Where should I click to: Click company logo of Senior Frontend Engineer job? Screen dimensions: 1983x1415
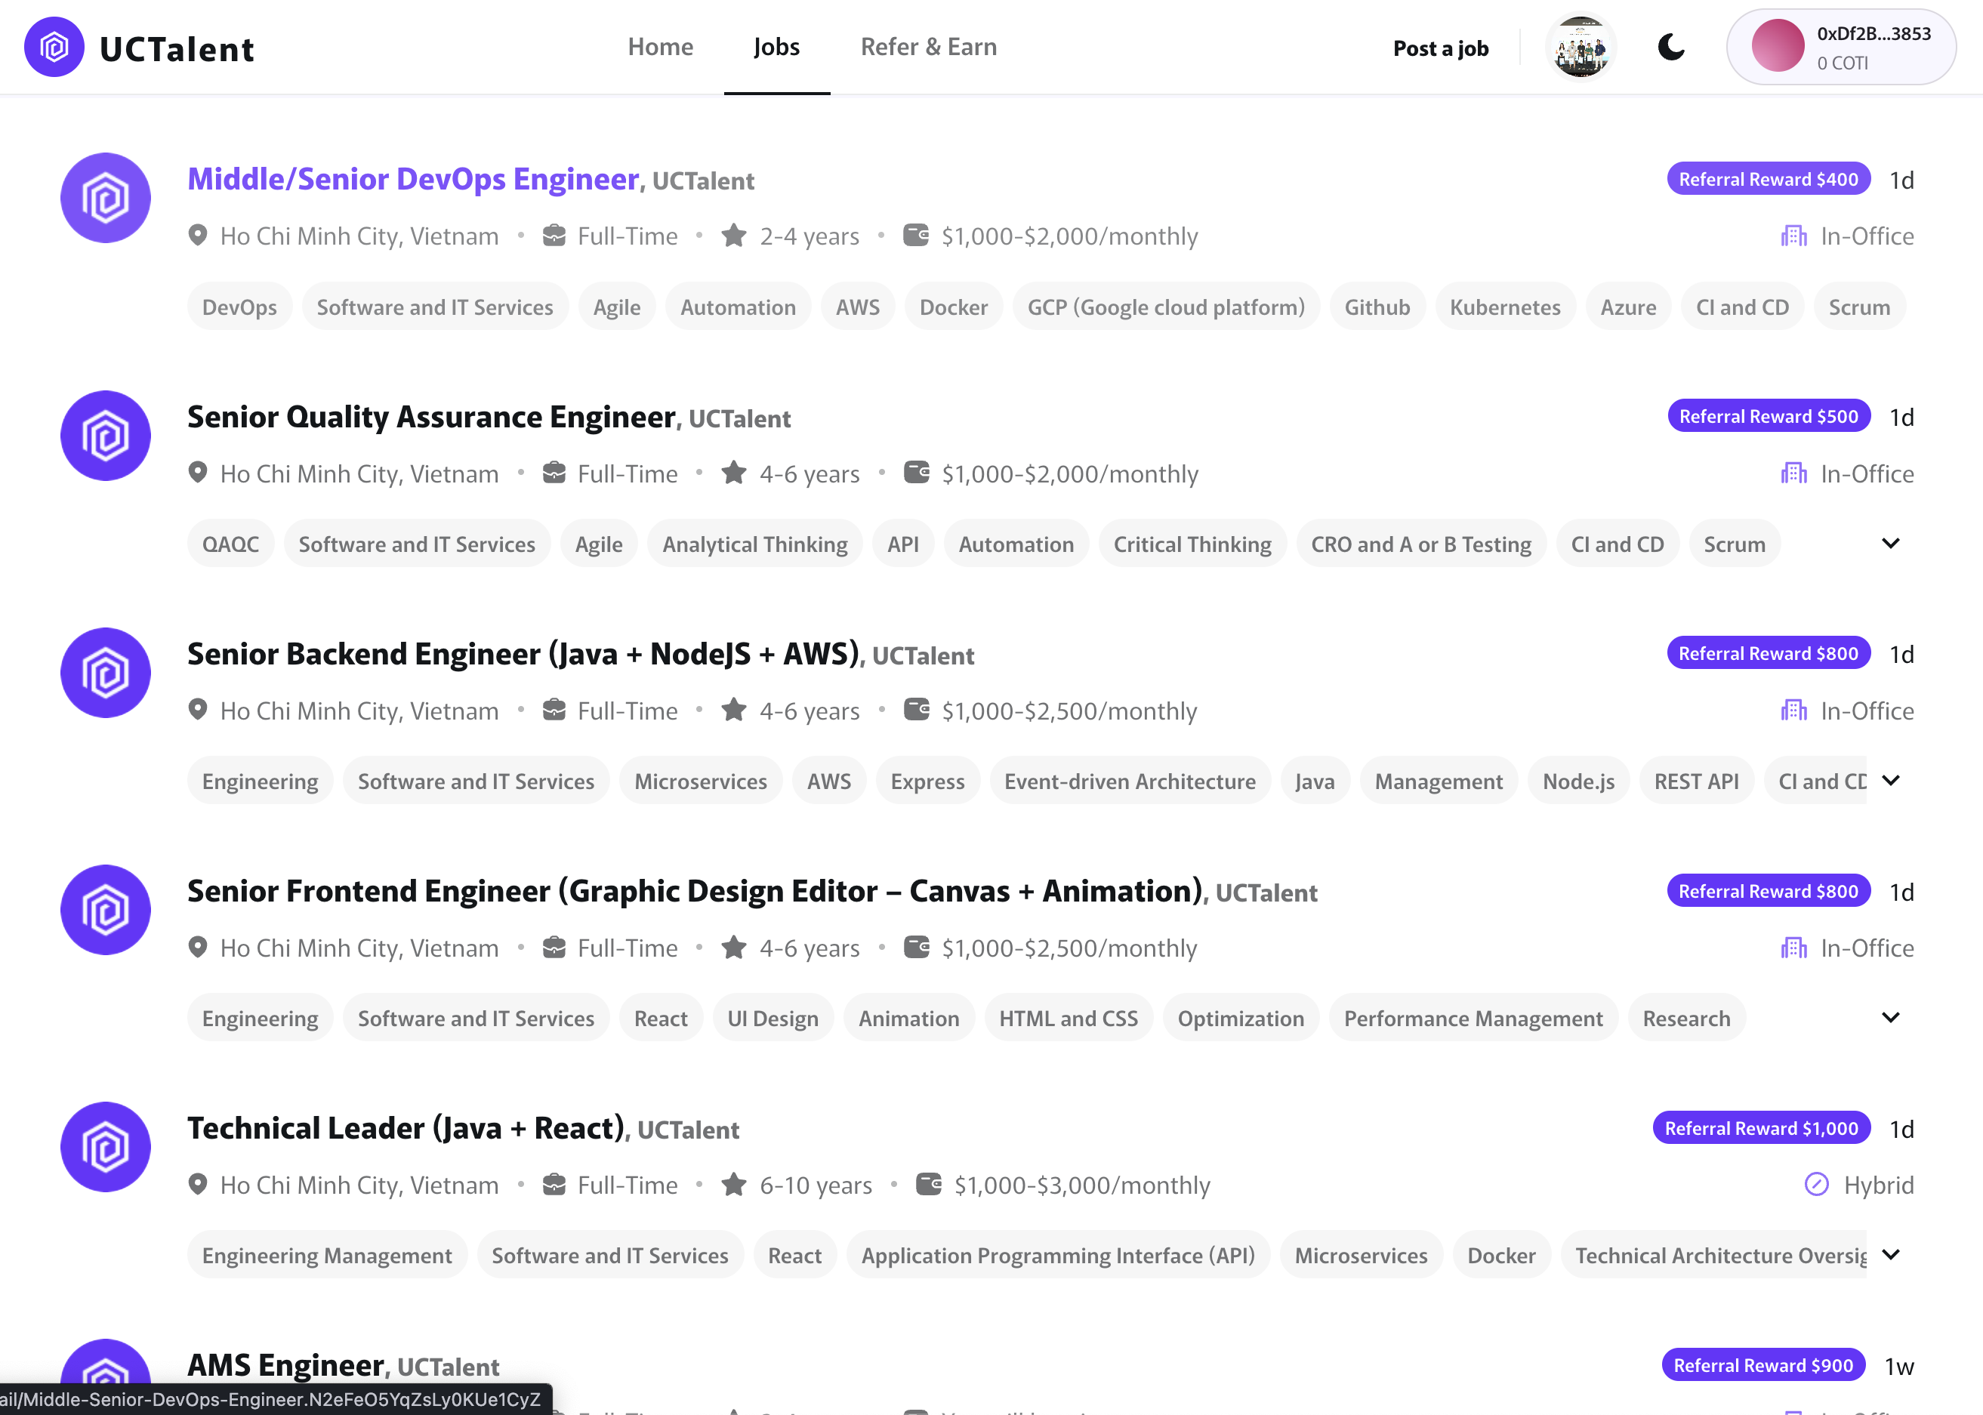pyautogui.click(x=106, y=910)
